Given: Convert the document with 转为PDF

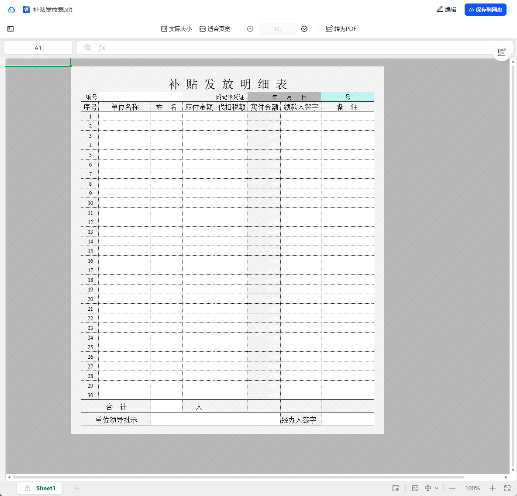Looking at the screenshot, I should tap(341, 29).
